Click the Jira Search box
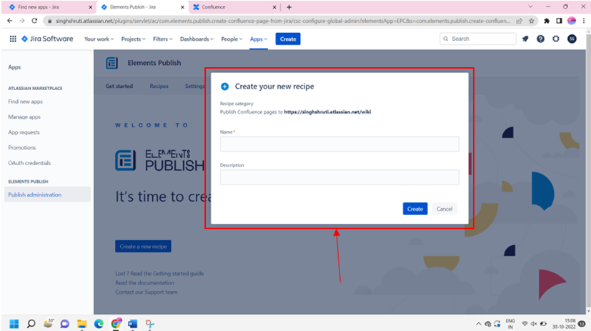591x331 pixels. pyautogui.click(x=478, y=39)
